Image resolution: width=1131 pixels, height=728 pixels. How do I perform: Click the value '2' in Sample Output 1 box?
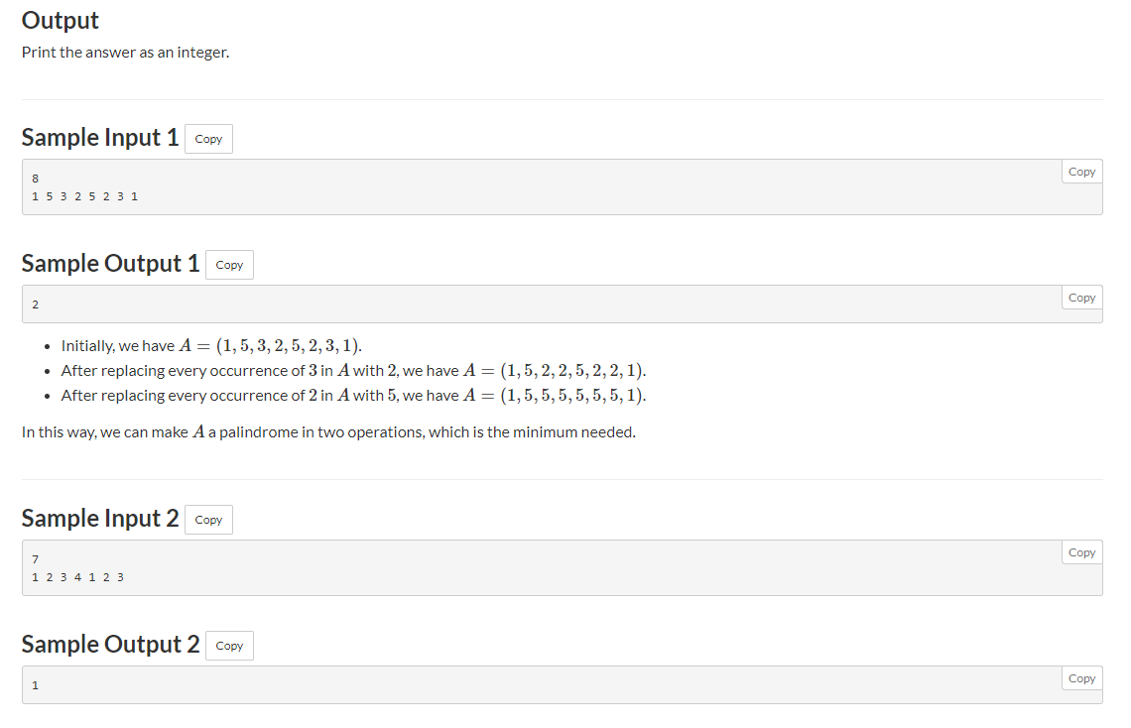(x=36, y=303)
